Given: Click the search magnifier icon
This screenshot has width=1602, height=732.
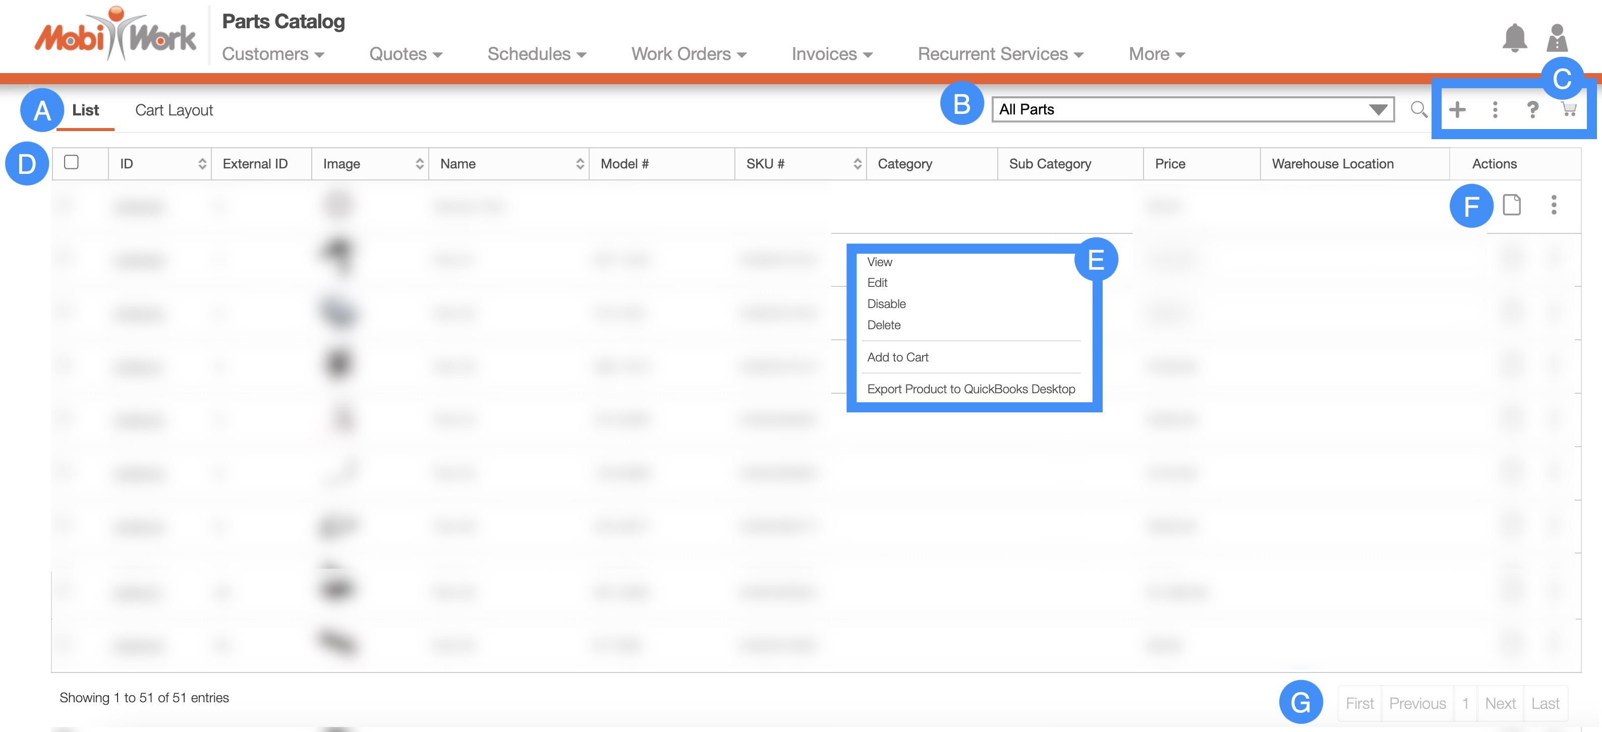Looking at the screenshot, I should click(1418, 109).
